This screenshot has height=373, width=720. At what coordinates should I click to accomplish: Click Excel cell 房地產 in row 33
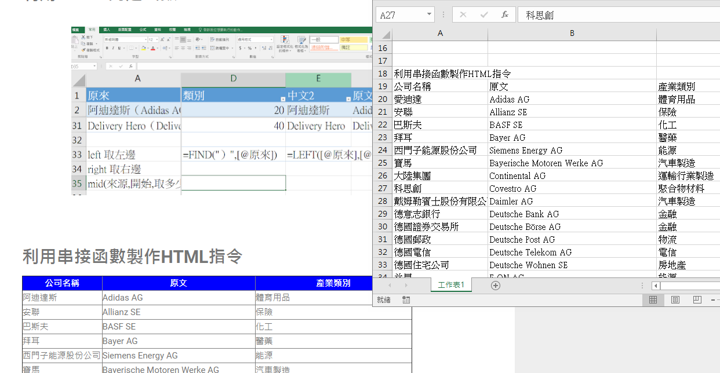coord(688,265)
